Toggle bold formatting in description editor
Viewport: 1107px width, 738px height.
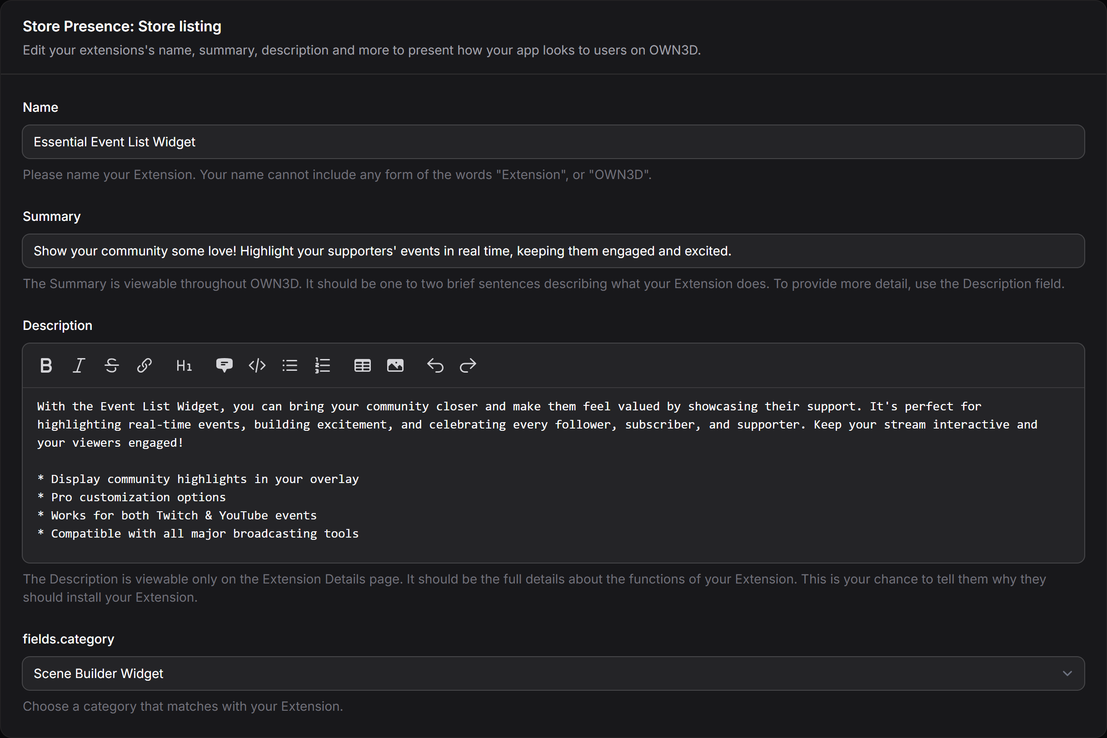pos(46,365)
